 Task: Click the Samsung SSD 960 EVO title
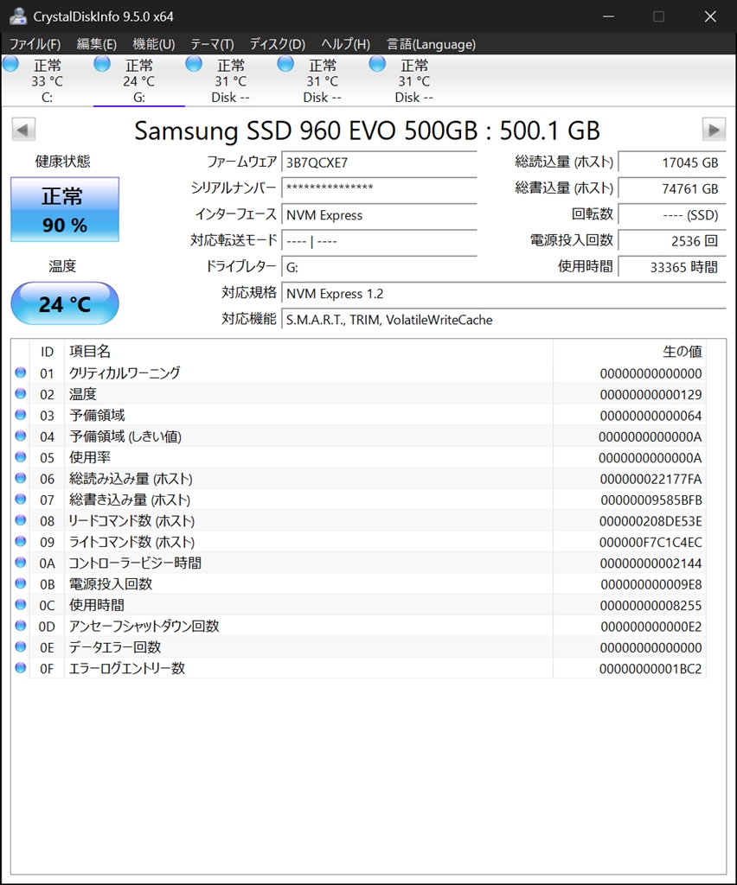[367, 131]
